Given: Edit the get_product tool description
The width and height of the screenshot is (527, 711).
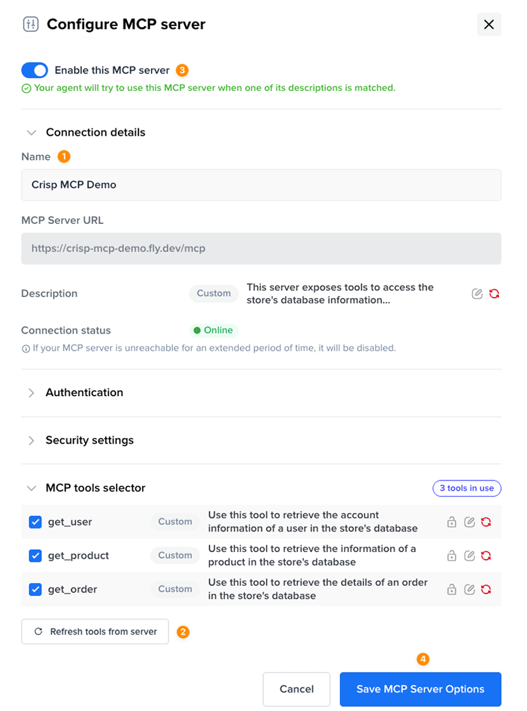Looking at the screenshot, I should (x=469, y=556).
